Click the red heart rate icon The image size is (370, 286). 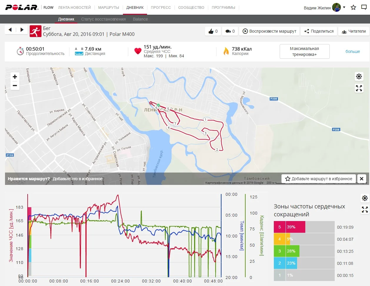click(138, 51)
